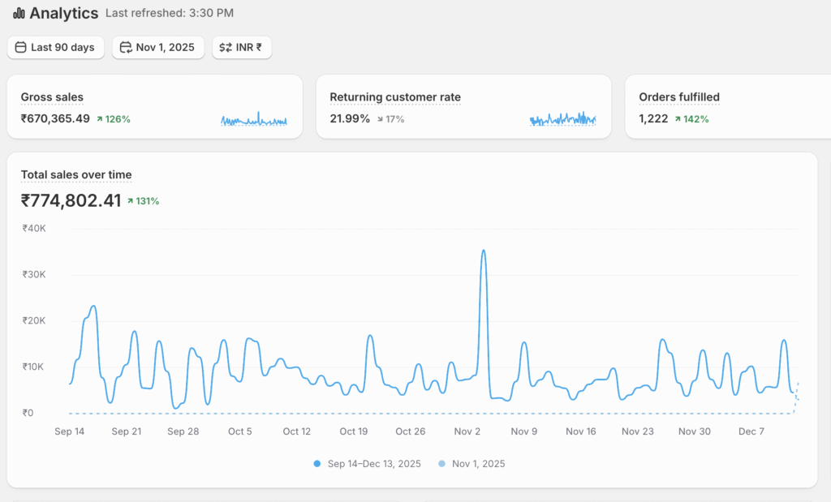Click the Returning customer rate sparkline
The image size is (831, 502).
point(562,120)
